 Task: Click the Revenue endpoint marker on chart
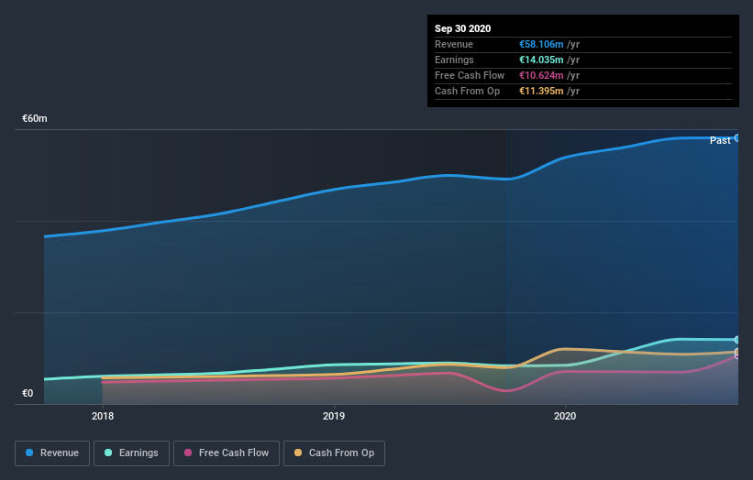pyautogui.click(x=737, y=138)
